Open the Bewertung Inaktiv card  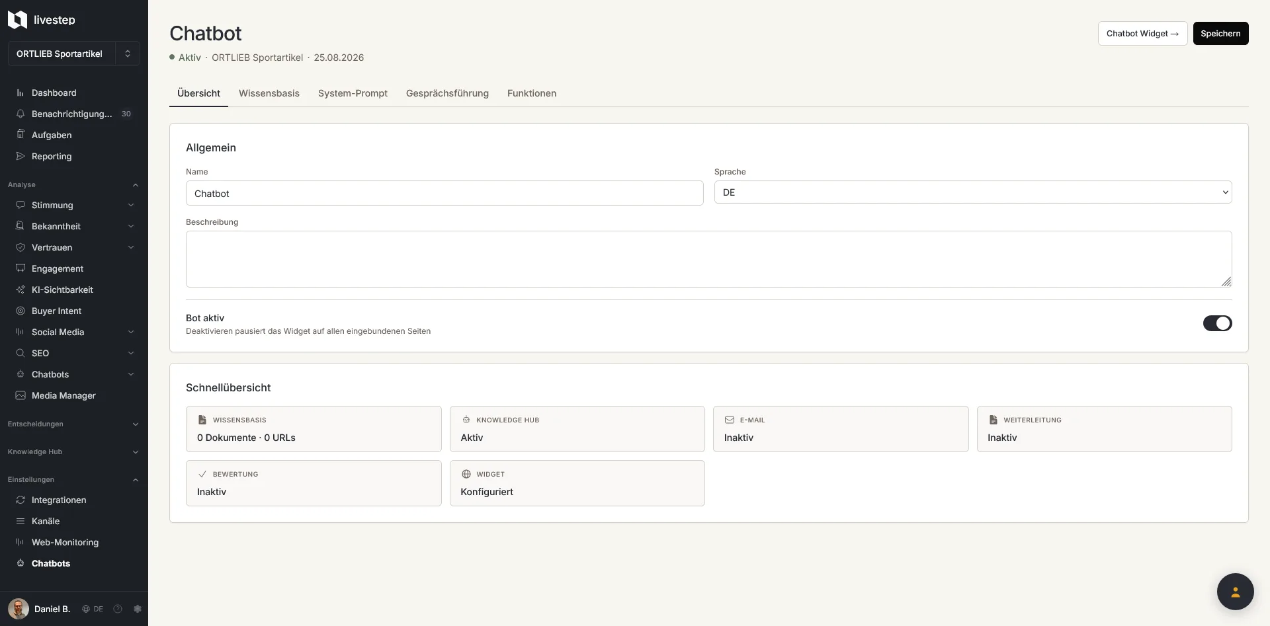coord(314,483)
